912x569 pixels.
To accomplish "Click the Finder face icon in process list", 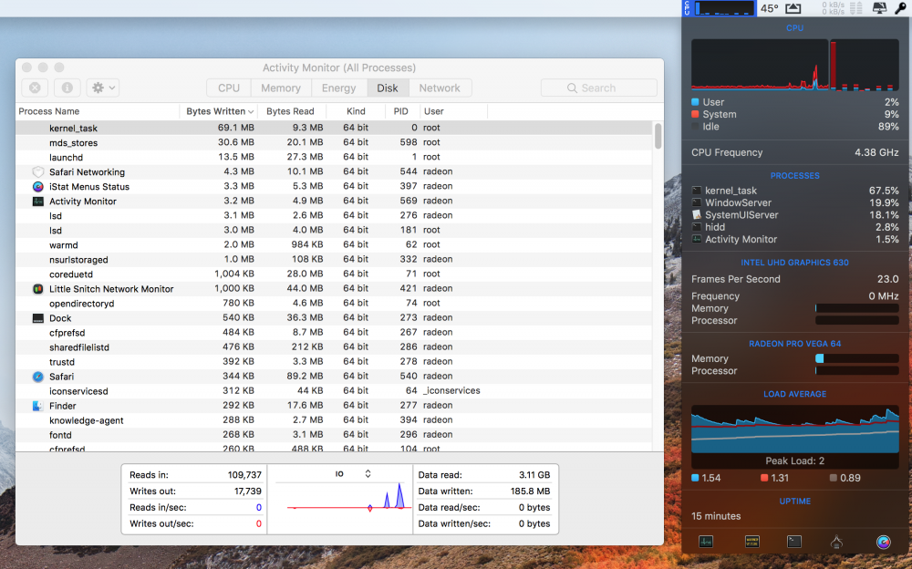I will coord(37,406).
